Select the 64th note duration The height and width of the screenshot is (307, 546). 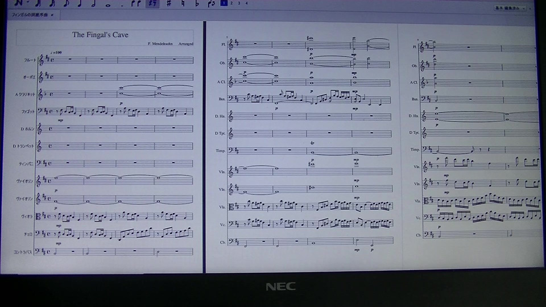tap(38, 3)
